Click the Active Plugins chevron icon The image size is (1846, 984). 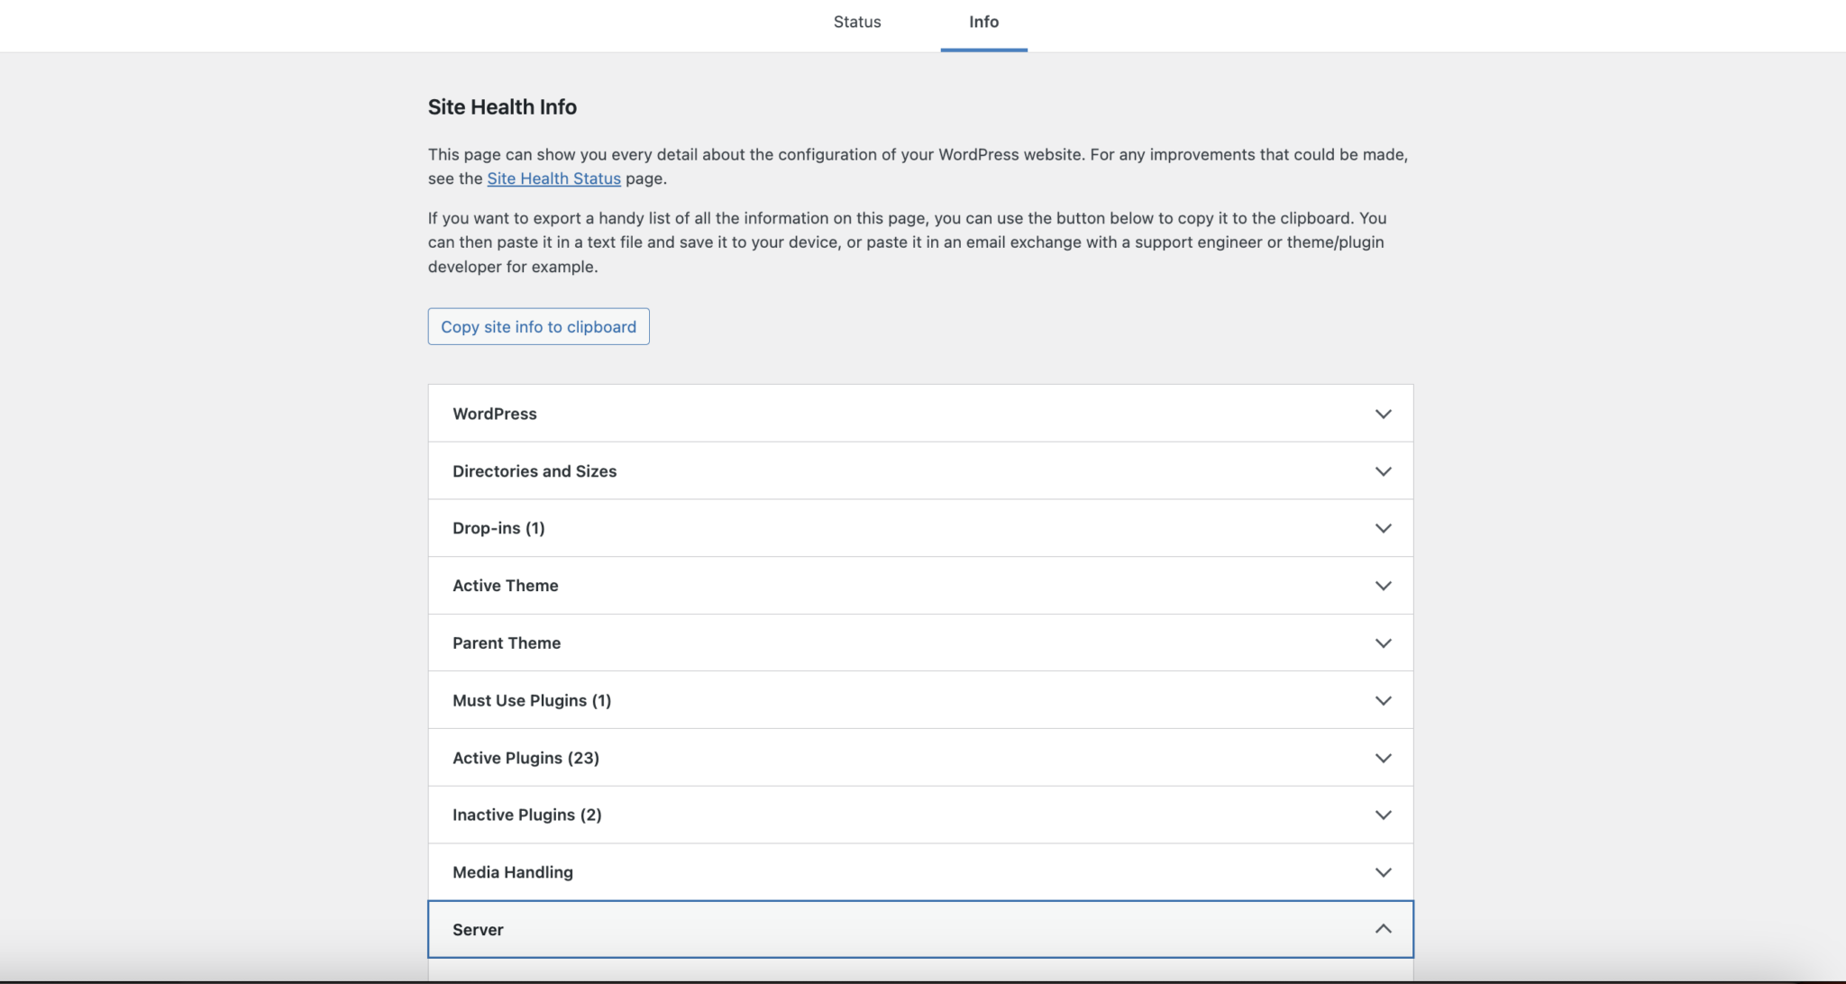point(1383,758)
